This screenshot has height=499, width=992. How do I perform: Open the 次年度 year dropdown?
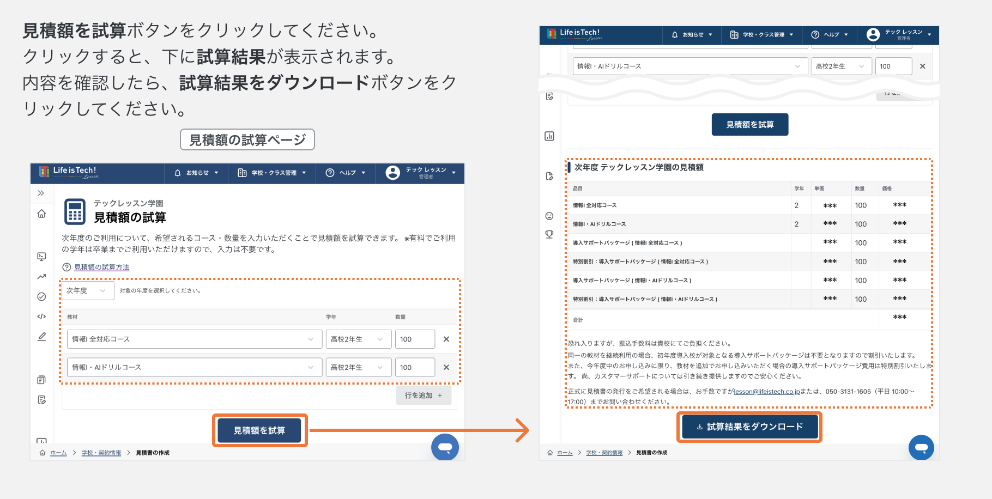(88, 290)
